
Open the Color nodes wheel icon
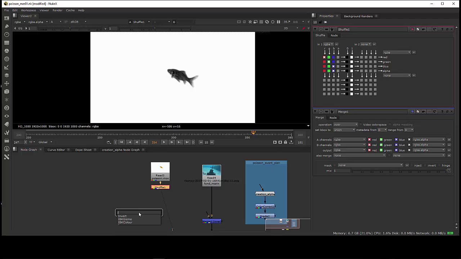pyautogui.click(x=6, y=51)
